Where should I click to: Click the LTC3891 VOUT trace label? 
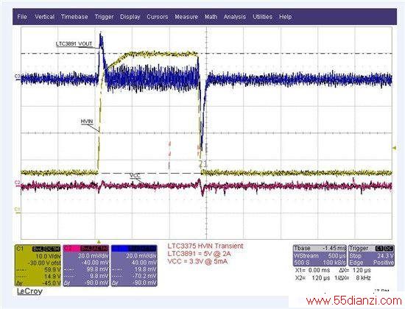click(74, 44)
